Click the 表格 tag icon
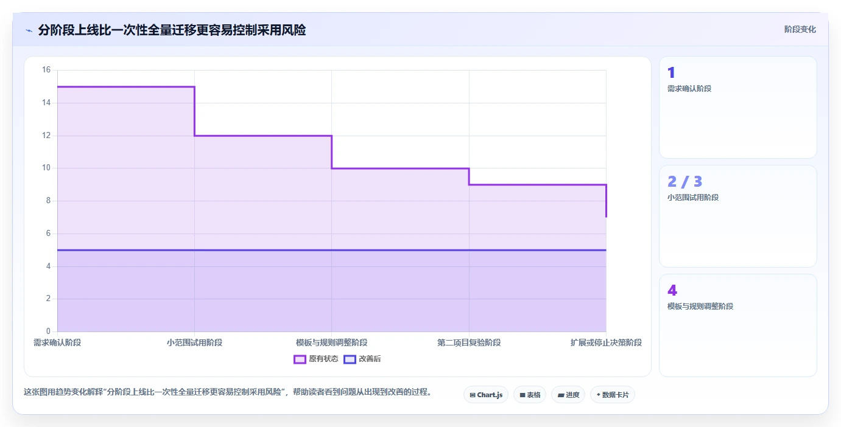This screenshot has height=427, width=841. click(523, 395)
